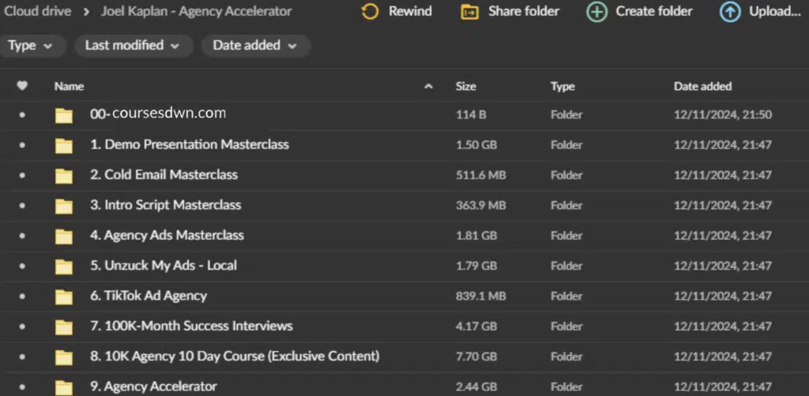Click the 4.17 GB size value
This screenshot has width=809, height=396.
coord(476,327)
